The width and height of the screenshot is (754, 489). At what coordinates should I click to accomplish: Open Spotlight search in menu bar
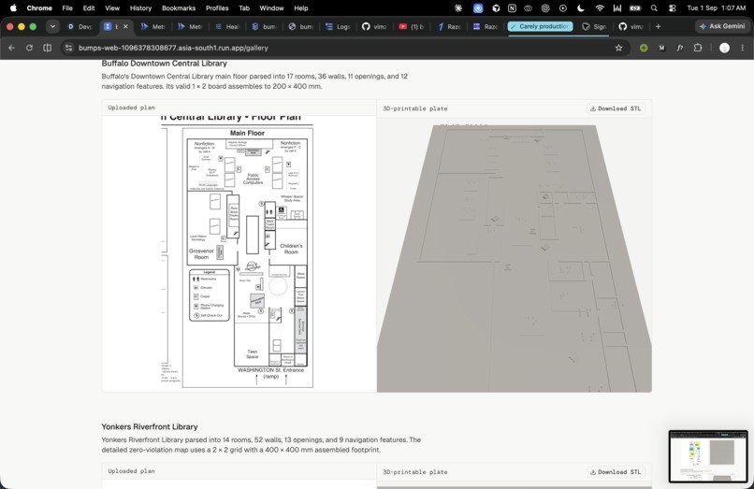(654, 7)
